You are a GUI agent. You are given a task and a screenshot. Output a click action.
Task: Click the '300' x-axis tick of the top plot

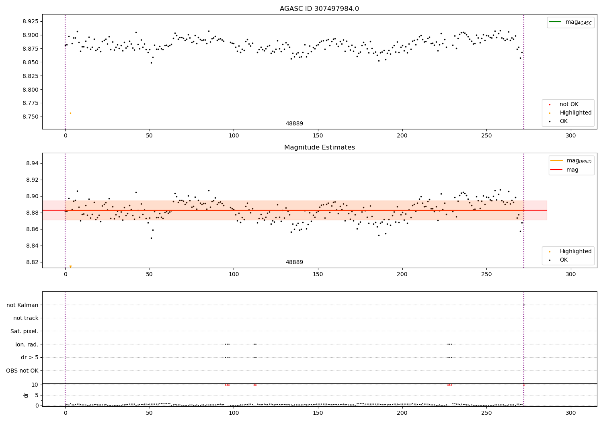[x=570, y=136]
